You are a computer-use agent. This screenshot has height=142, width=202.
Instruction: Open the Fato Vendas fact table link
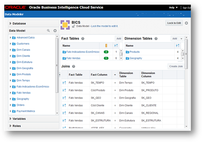[x=73, y=58]
